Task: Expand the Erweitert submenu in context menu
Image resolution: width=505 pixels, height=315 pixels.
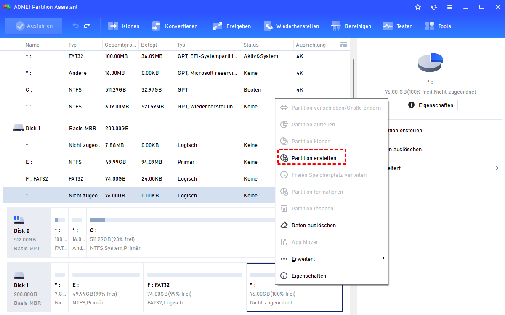Action: pos(331,259)
